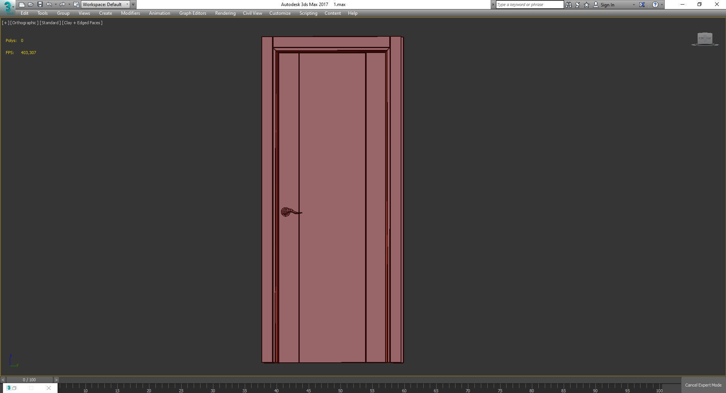Expand the InfoCenter arrow left of search box
The image size is (726, 393).
493,5
